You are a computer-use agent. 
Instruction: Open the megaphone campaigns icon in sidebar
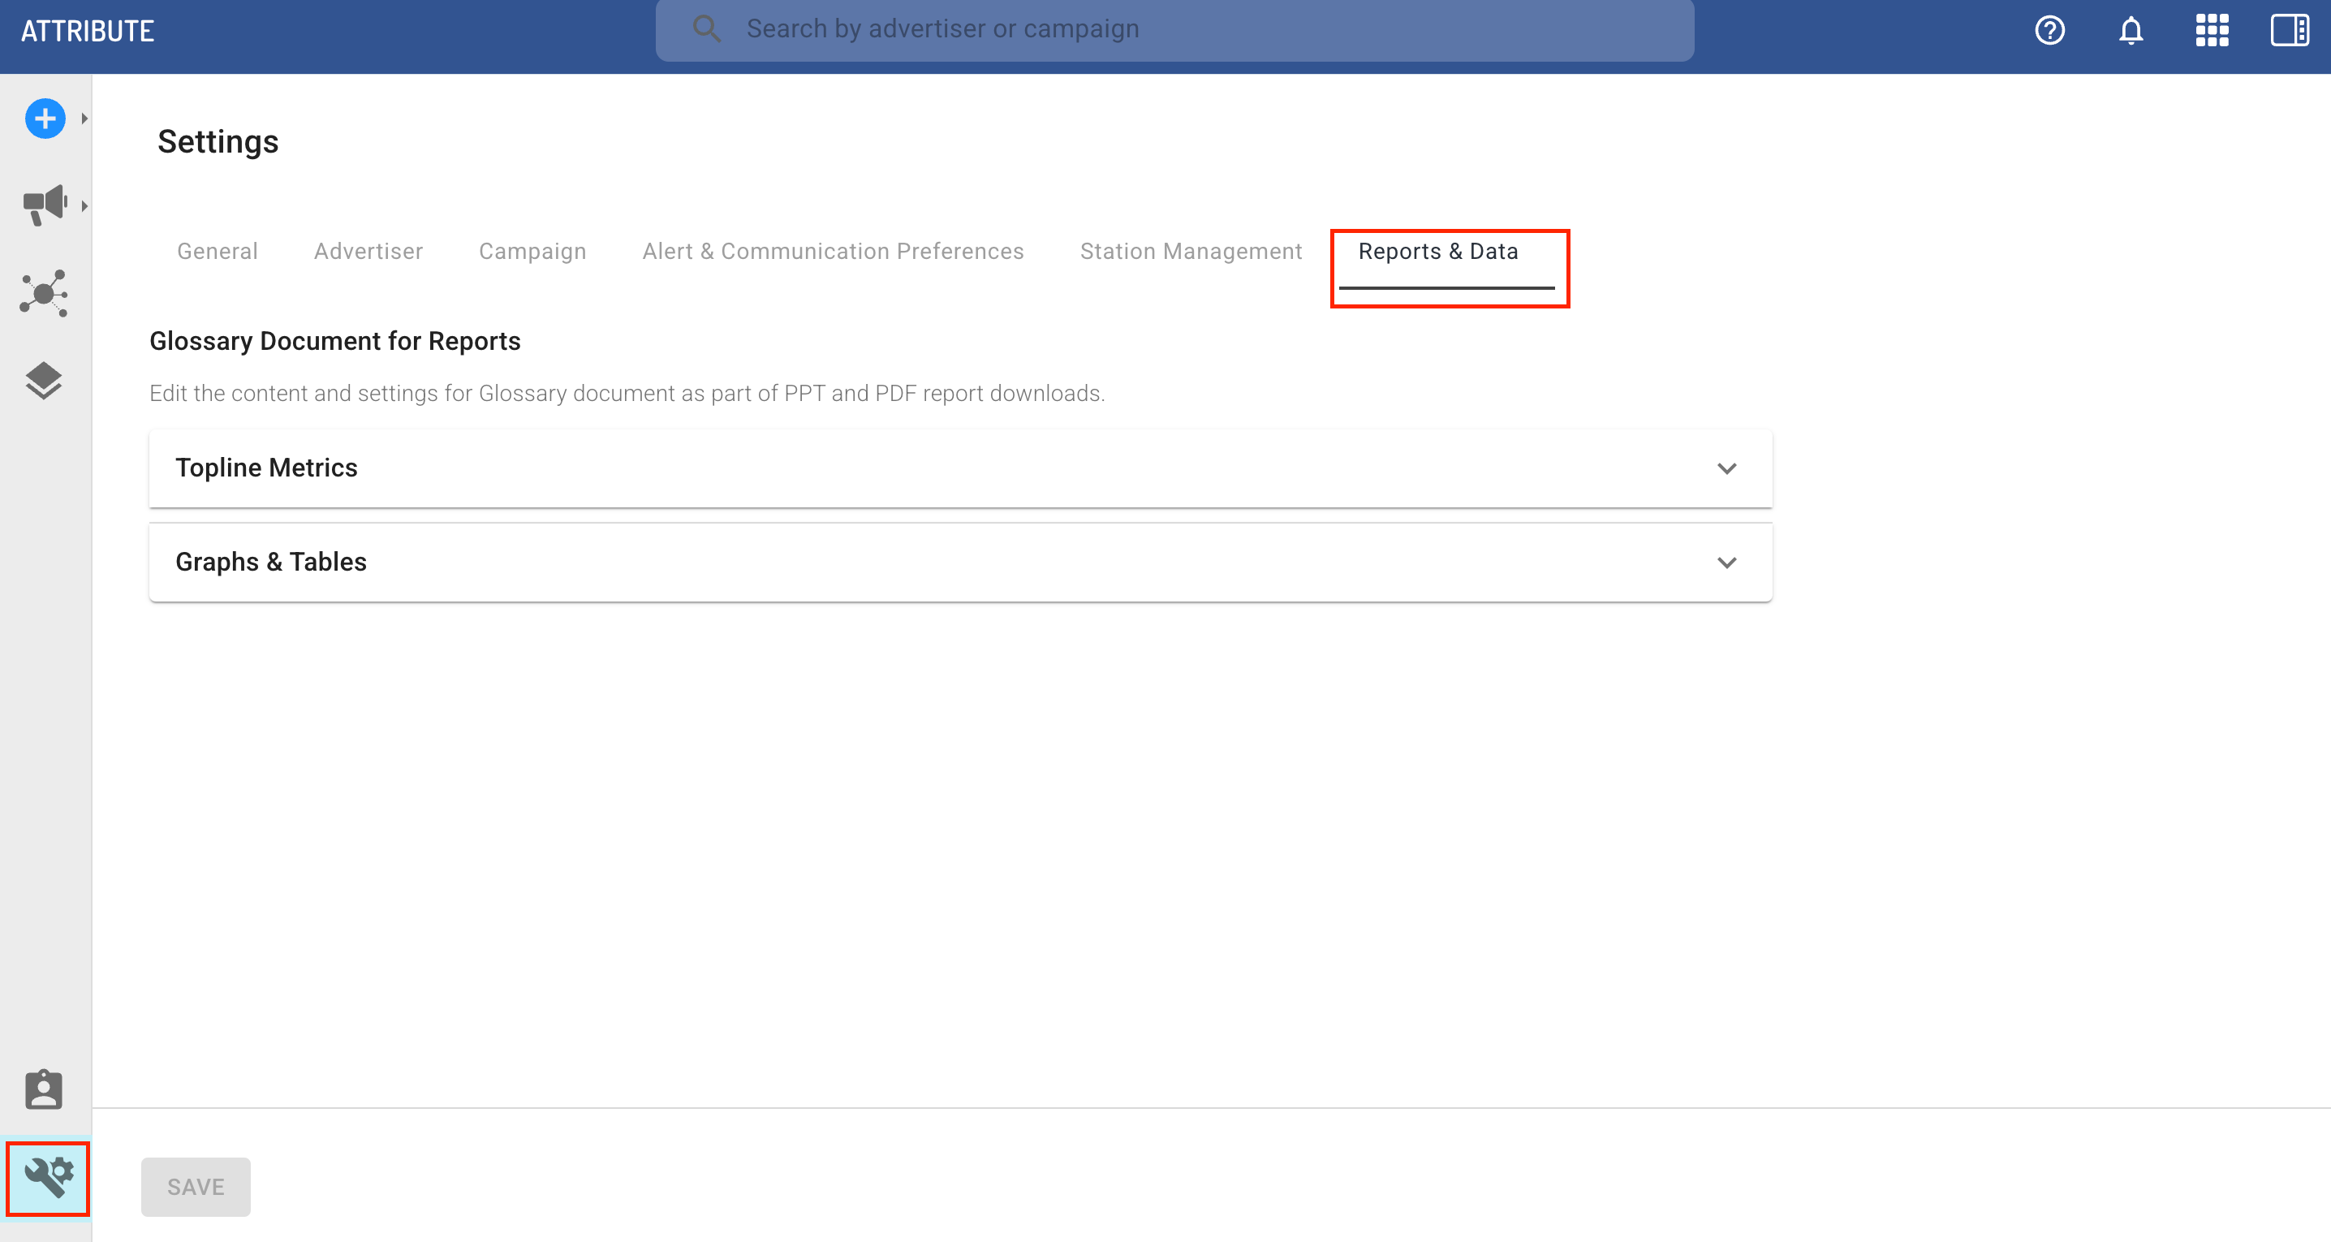(x=45, y=205)
